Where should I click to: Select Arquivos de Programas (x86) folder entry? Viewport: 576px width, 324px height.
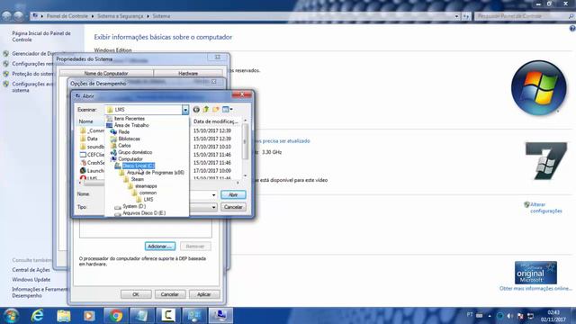point(156,172)
